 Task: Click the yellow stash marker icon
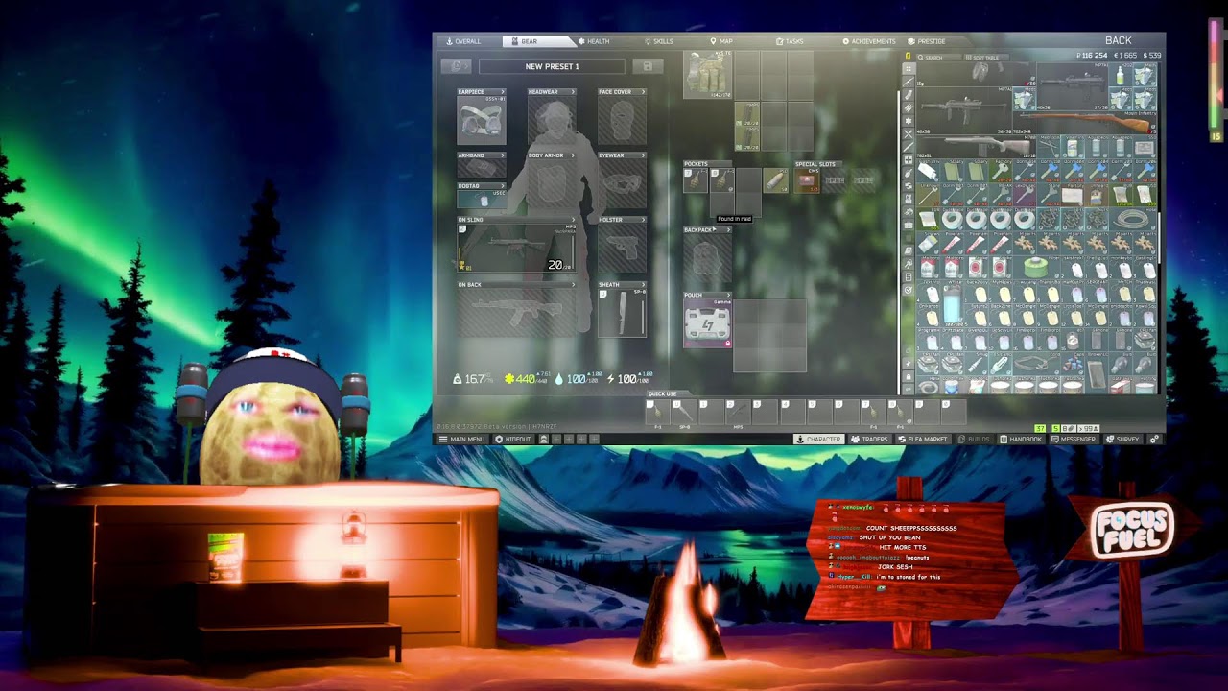(909, 56)
